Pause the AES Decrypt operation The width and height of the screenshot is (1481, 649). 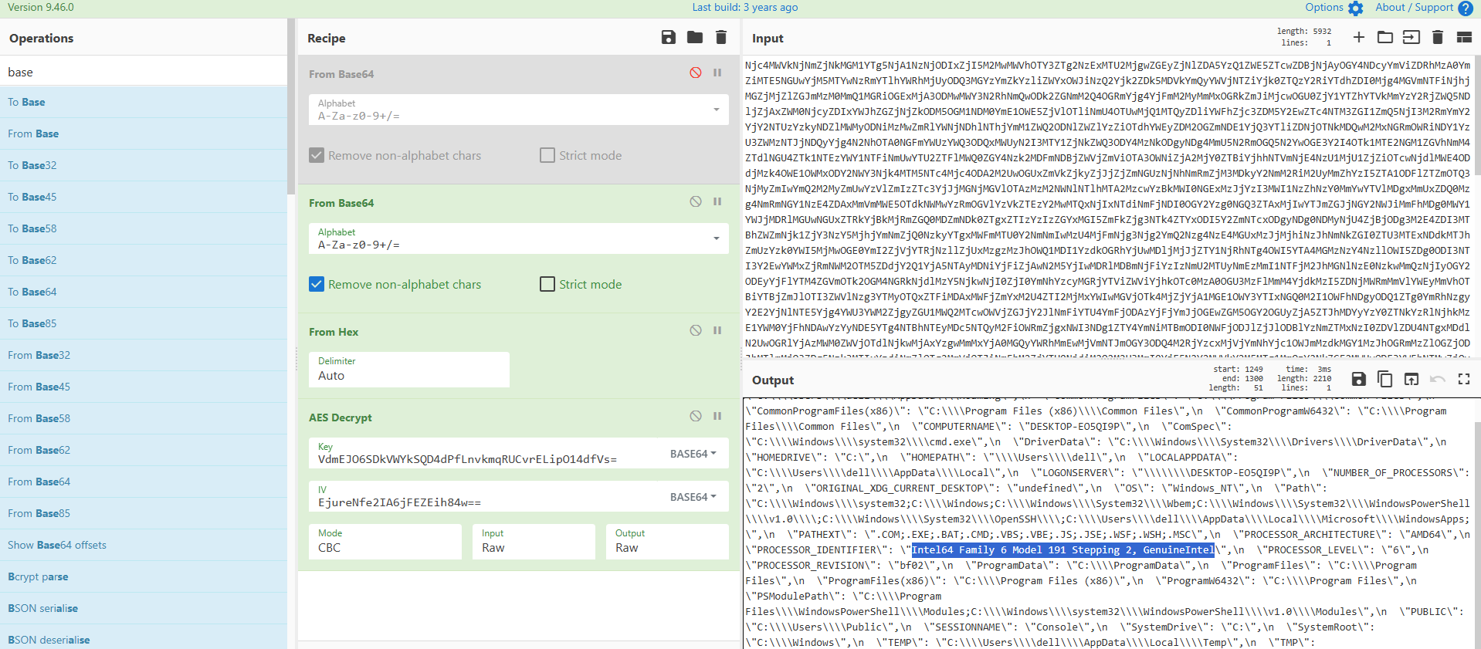pos(717,416)
